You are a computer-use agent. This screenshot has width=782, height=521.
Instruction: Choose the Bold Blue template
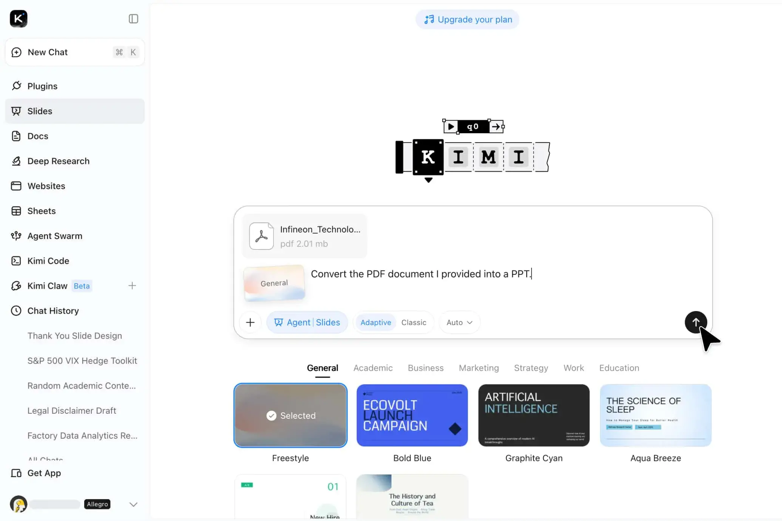click(412, 415)
